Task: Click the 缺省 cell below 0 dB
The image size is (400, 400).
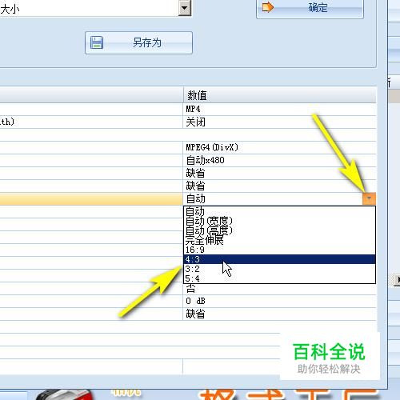Action: 280,314
